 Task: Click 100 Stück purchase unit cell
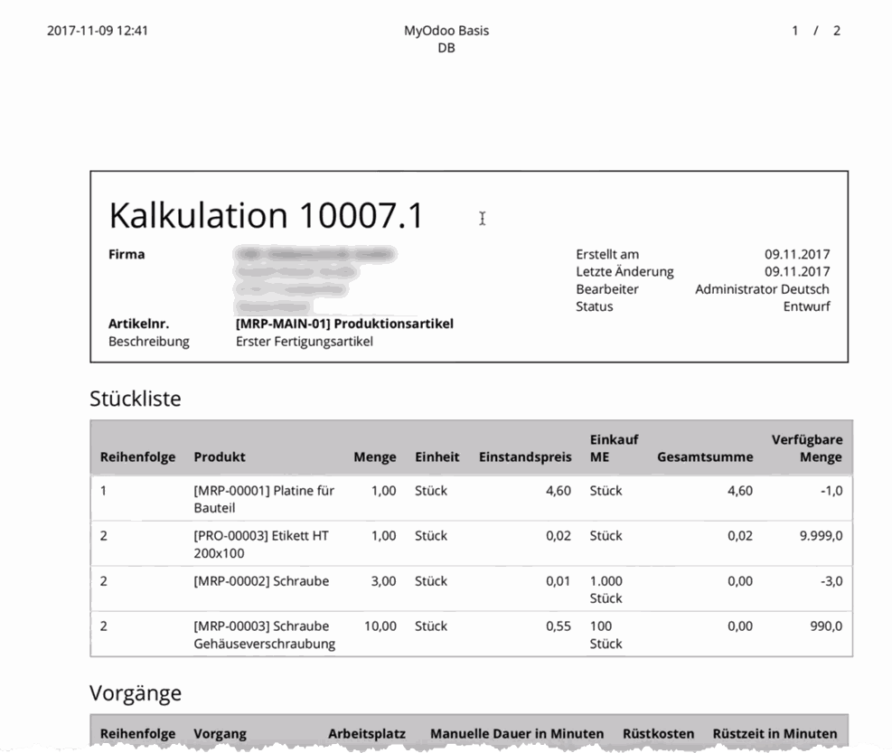coord(606,635)
